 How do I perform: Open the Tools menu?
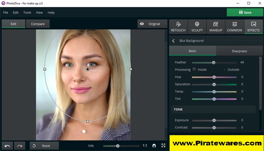[27, 13]
